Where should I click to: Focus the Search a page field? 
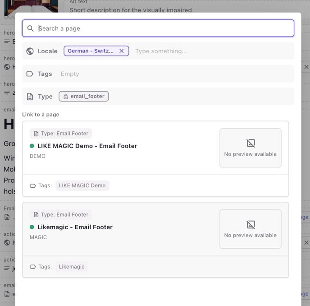[162, 28]
